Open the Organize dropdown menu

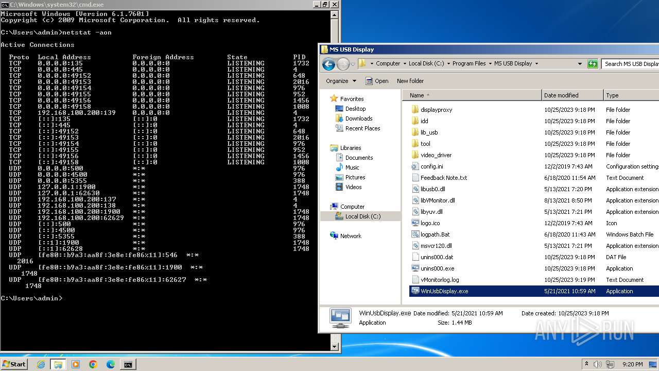coord(341,81)
